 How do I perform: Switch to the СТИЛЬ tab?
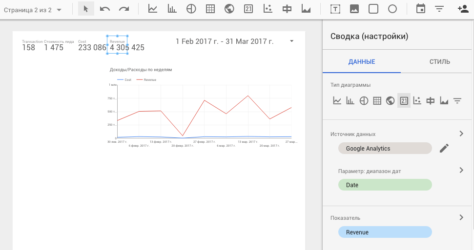click(439, 62)
